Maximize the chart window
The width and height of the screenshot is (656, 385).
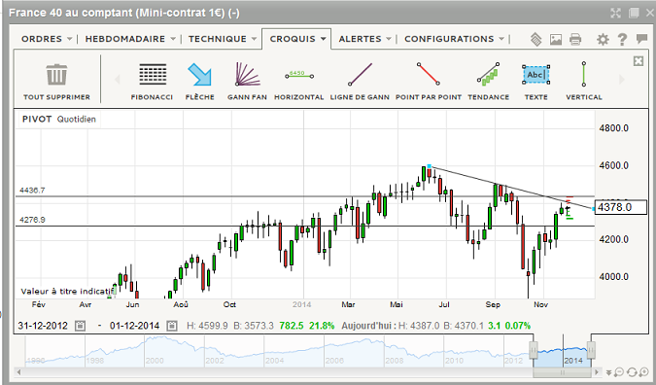pyautogui.click(x=634, y=13)
